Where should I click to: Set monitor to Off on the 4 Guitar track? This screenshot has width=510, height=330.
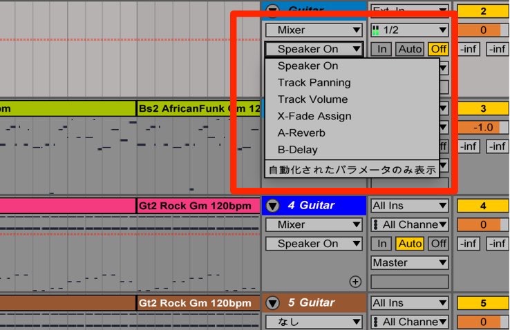[x=438, y=244]
